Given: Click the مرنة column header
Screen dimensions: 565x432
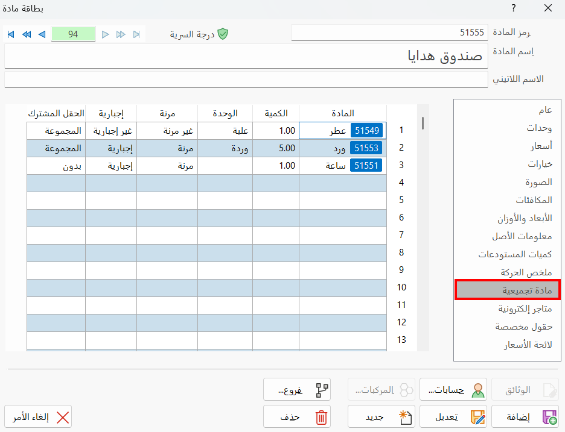Looking at the screenshot, I should point(167,114).
